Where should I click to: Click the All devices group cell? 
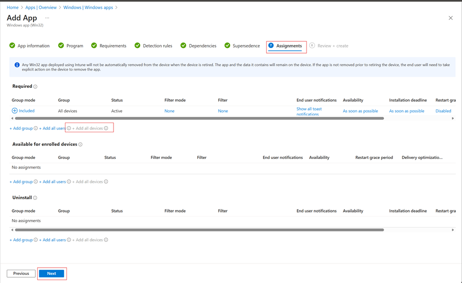click(68, 111)
